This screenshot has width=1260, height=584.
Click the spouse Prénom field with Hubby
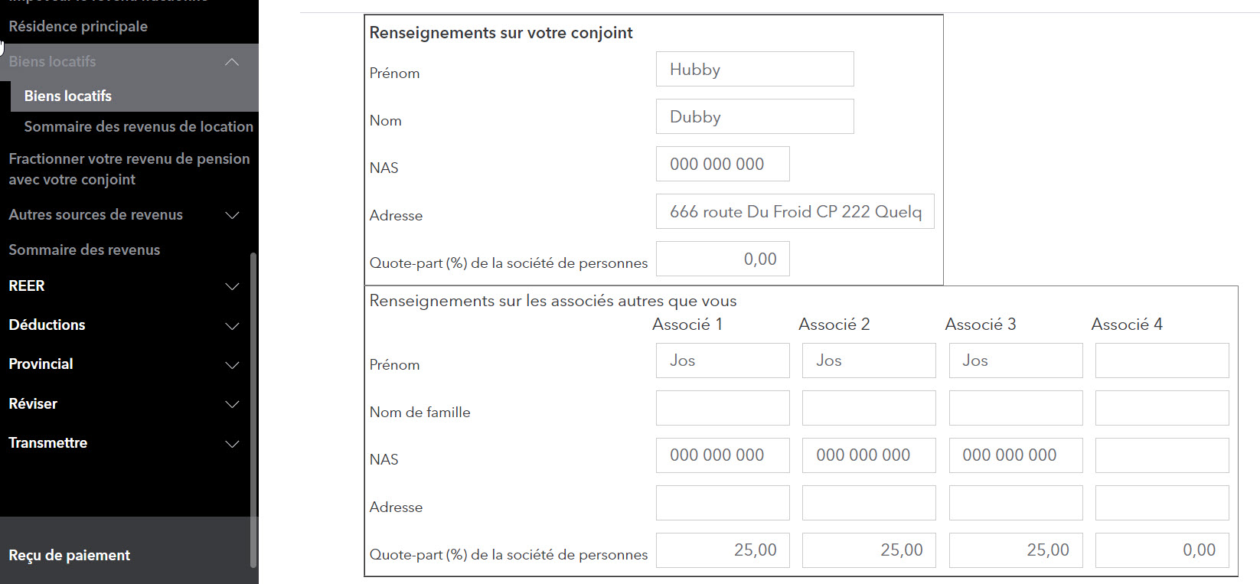(754, 70)
